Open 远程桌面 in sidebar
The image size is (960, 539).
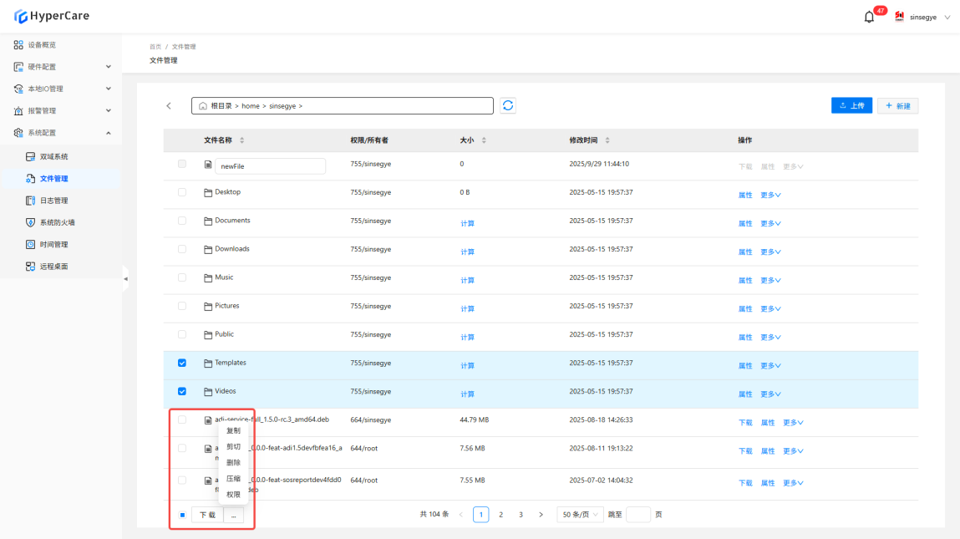tap(53, 267)
